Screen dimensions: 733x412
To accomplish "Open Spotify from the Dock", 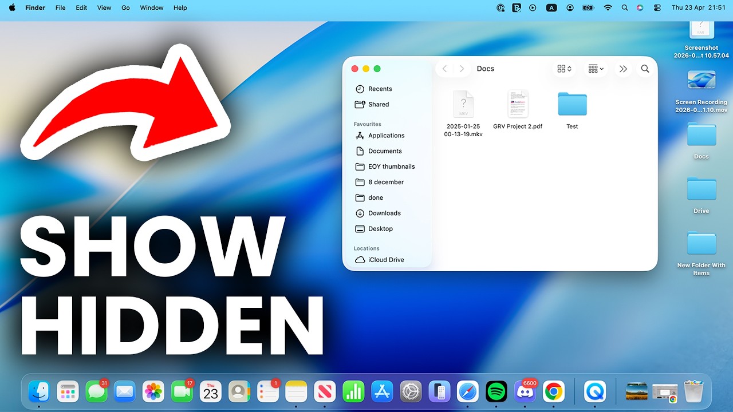I will click(x=496, y=391).
